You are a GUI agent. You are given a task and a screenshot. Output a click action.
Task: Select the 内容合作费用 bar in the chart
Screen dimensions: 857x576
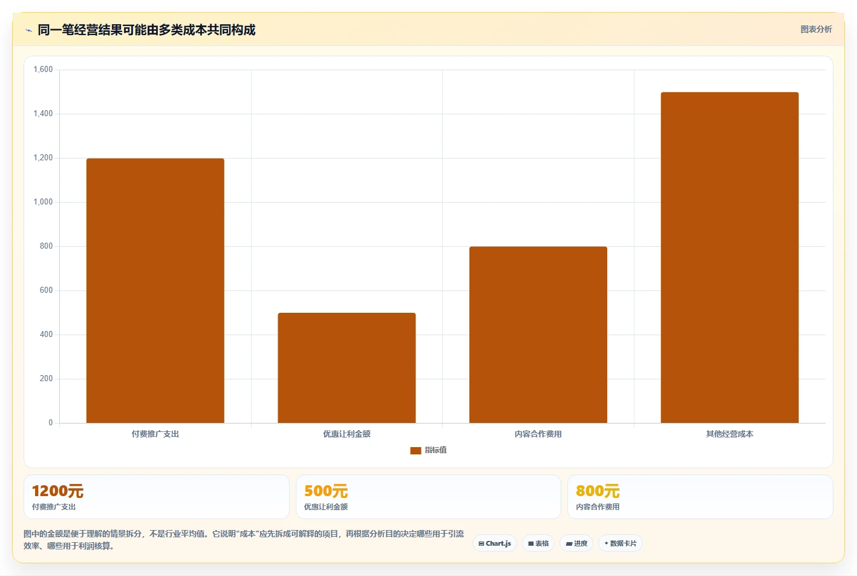coord(538,335)
